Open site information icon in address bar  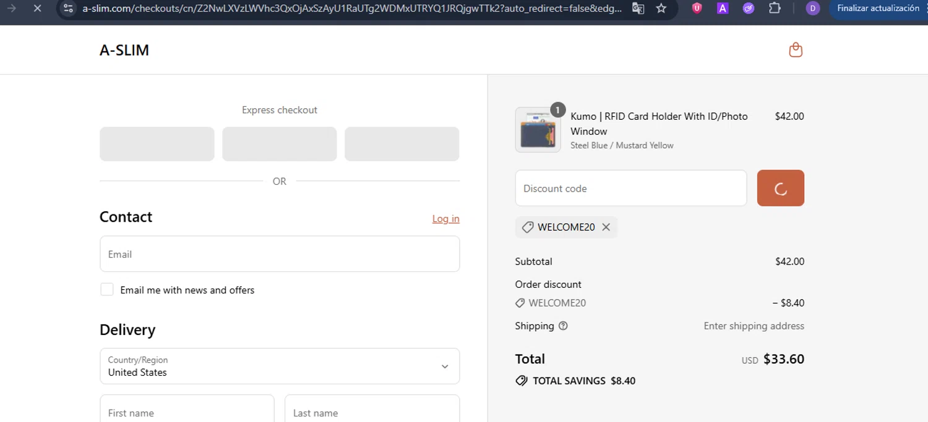coord(69,9)
